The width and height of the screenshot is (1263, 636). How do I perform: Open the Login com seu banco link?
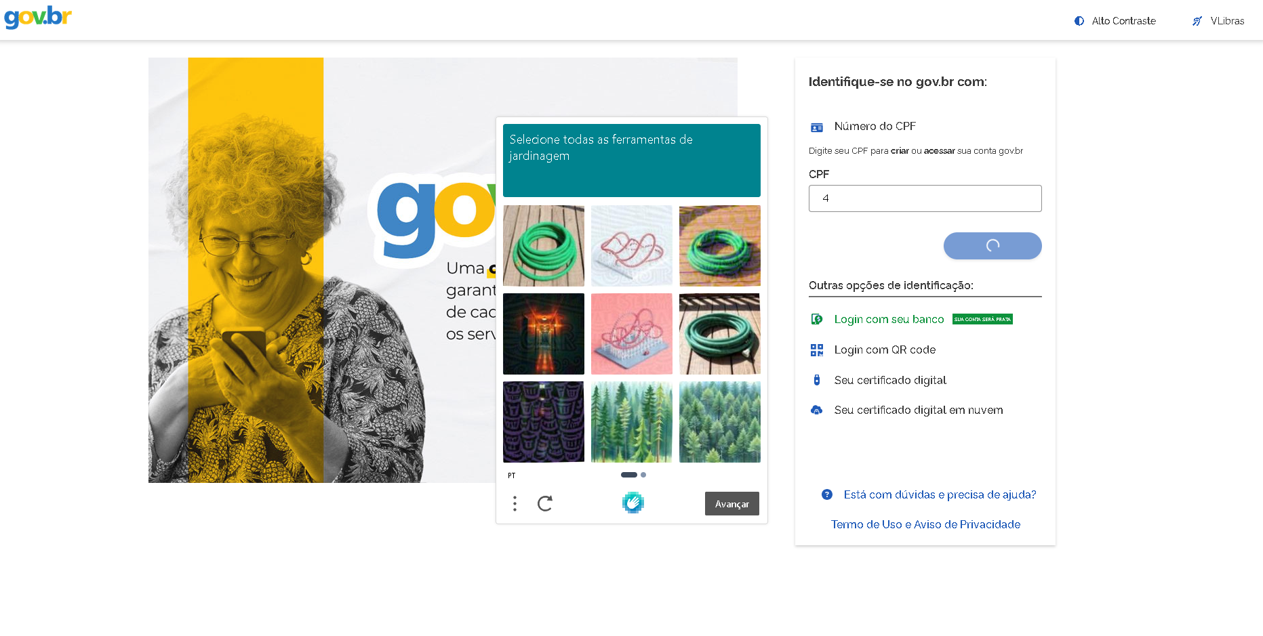(x=889, y=319)
